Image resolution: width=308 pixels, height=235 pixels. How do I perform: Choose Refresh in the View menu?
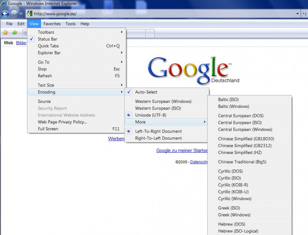[x=76, y=76]
